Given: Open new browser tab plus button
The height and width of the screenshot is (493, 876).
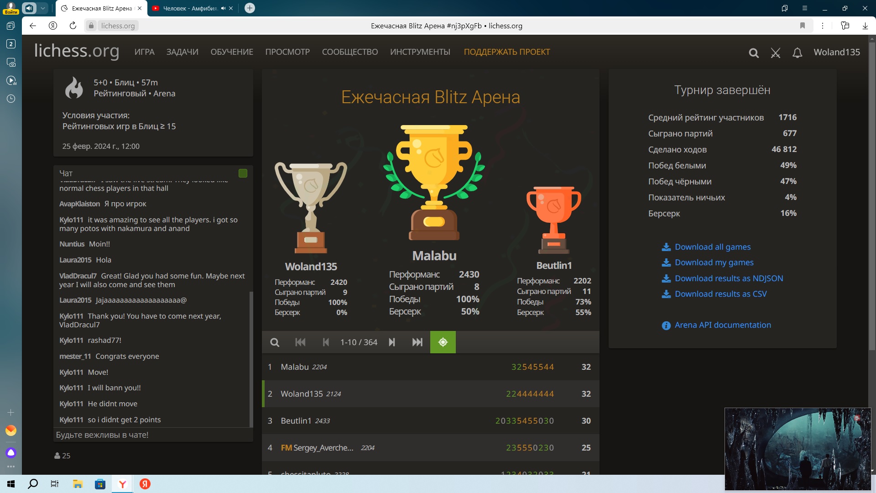Looking at the screenshot, I should point(250,8).
